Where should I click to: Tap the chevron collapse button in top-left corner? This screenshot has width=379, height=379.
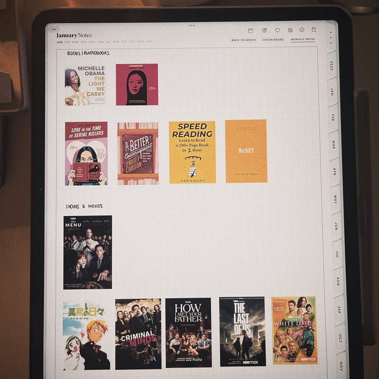[x=54, y=29]
